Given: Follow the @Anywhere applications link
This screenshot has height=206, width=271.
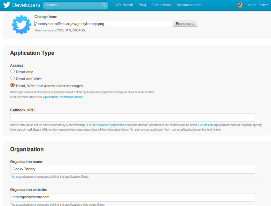Looking at the screenshot, I should [x=109, y=125].
